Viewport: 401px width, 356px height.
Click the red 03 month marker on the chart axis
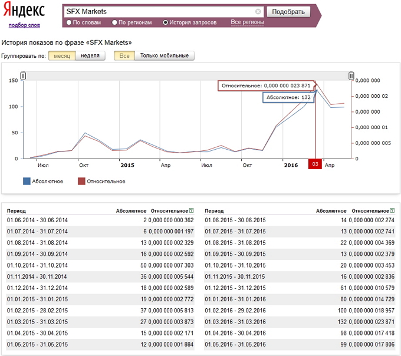[315, 164]
